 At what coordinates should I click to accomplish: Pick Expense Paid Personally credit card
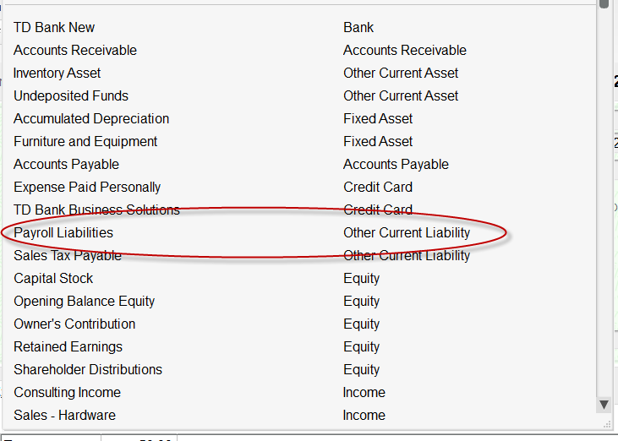(x=87, y=188)
